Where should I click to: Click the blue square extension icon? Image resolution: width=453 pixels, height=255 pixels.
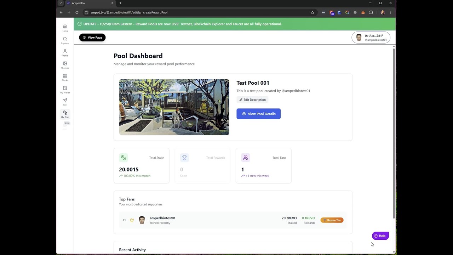click(339, 12)
